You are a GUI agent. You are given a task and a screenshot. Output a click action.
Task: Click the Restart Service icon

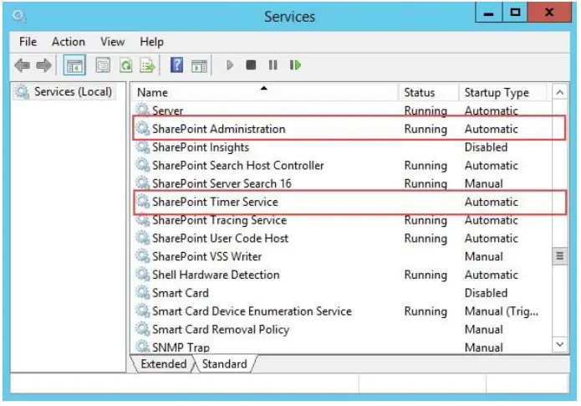pos(295,65)
